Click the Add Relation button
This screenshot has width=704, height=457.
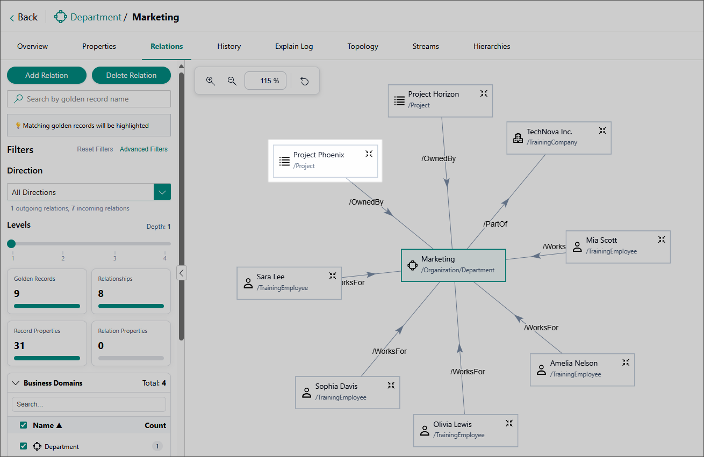tap(47, 75)
